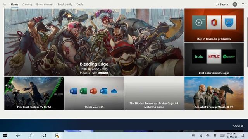Viewport: 248px width, 139px height.
Task: Click the OneDrive cloud icon in 365 tile
Action: coord(114,91)
